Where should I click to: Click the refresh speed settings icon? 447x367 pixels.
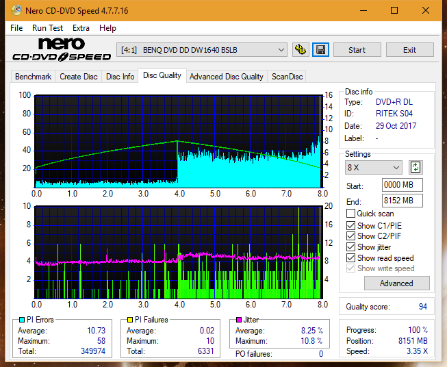click(x=416, y=167)
